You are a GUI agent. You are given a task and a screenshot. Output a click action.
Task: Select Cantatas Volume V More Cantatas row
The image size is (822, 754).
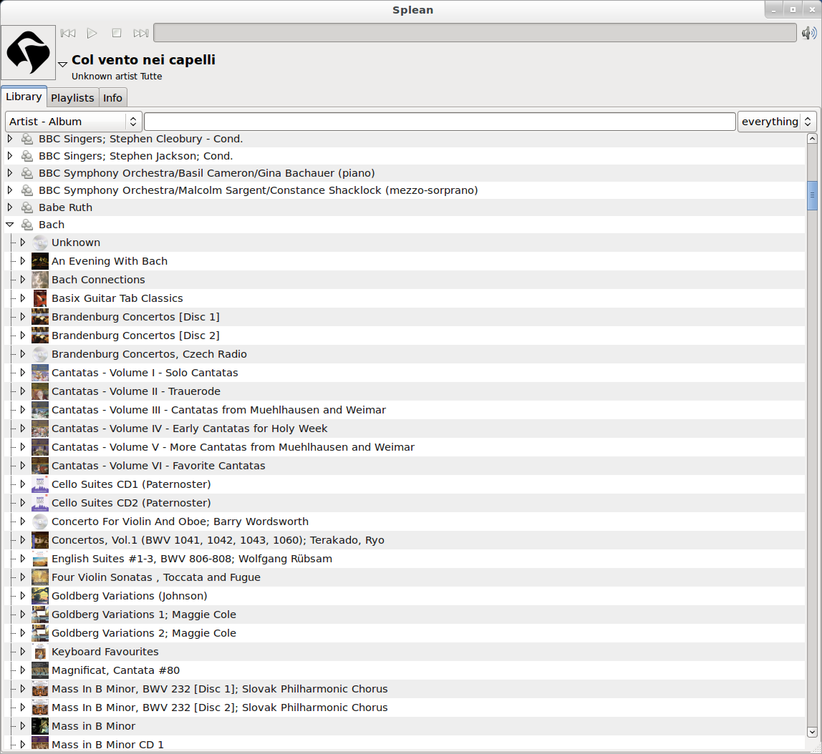tap(404, 447)
